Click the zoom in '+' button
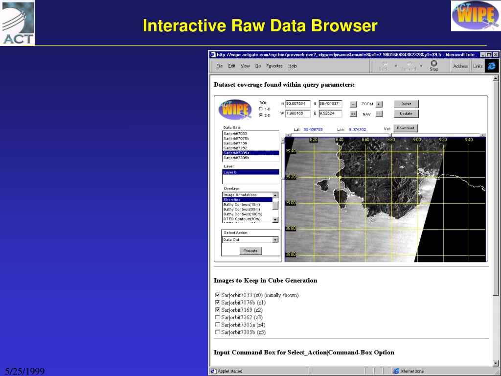 click(x=379, y=104)
